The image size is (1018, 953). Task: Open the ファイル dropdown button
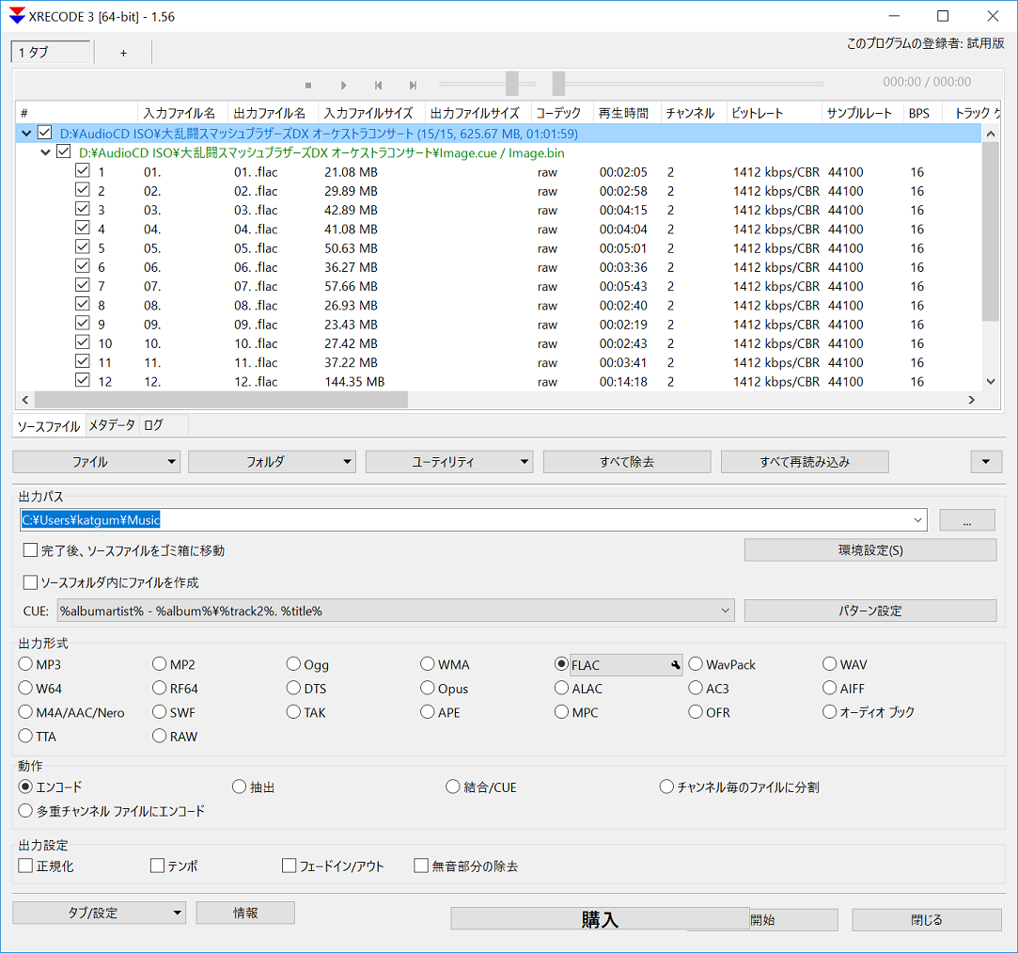pos(95,462)
